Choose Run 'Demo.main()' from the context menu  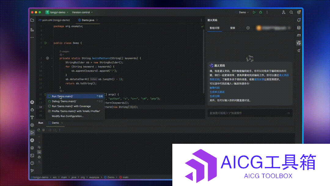75,96
